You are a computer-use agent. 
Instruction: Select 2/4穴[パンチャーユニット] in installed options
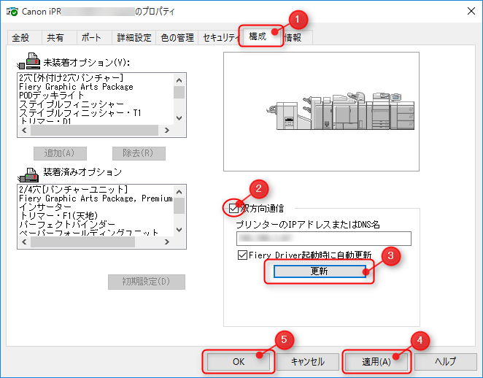(x=74, y=190)
